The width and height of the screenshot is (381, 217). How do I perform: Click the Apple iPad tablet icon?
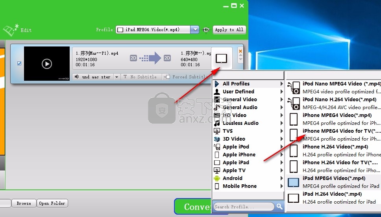coord(217,163)
